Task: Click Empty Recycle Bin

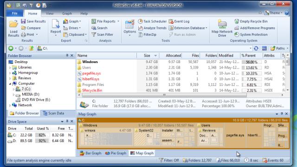Action: [x=251, y=21]
